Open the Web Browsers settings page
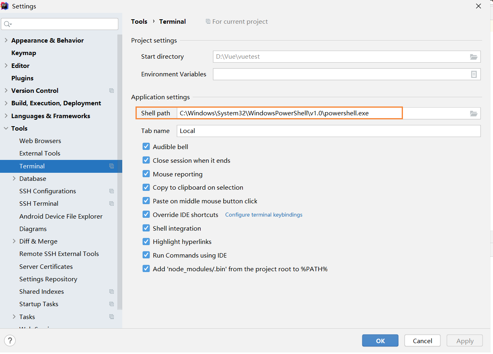493x354 pixels. 40,141
